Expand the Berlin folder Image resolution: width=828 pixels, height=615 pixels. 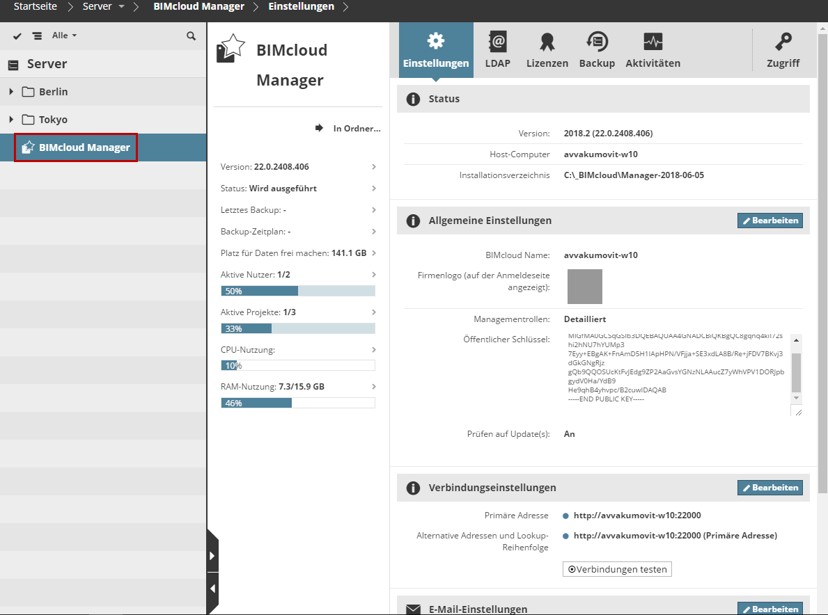tap(11, 92)
